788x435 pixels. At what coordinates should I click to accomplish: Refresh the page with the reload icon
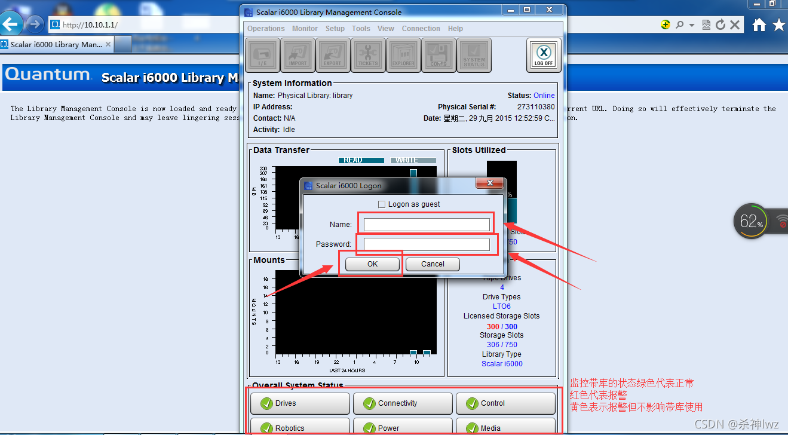pos(720,24)
